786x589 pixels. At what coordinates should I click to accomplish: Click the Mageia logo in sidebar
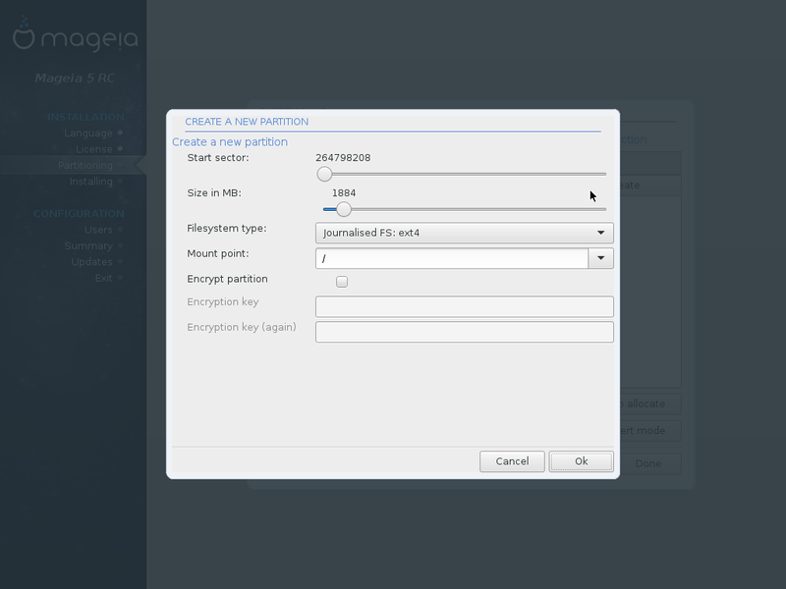click(x=76, y=34)
